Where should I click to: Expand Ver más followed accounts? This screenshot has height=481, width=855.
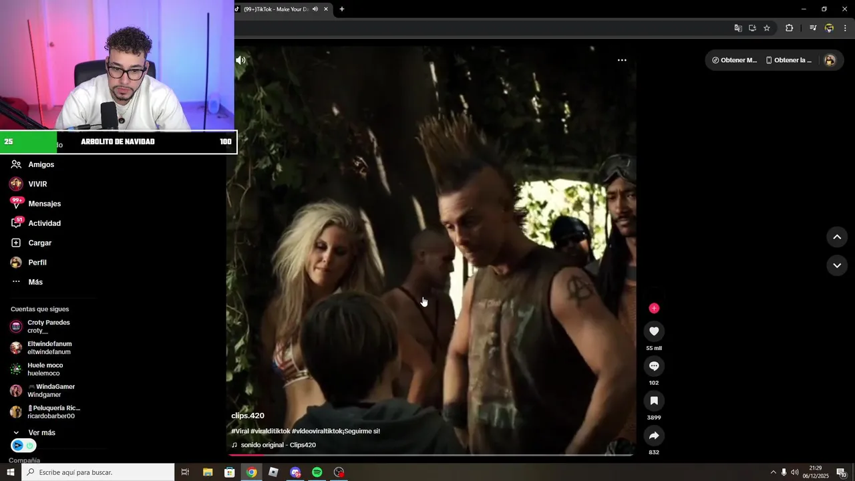pyautogui.click(x=41, y=432)
